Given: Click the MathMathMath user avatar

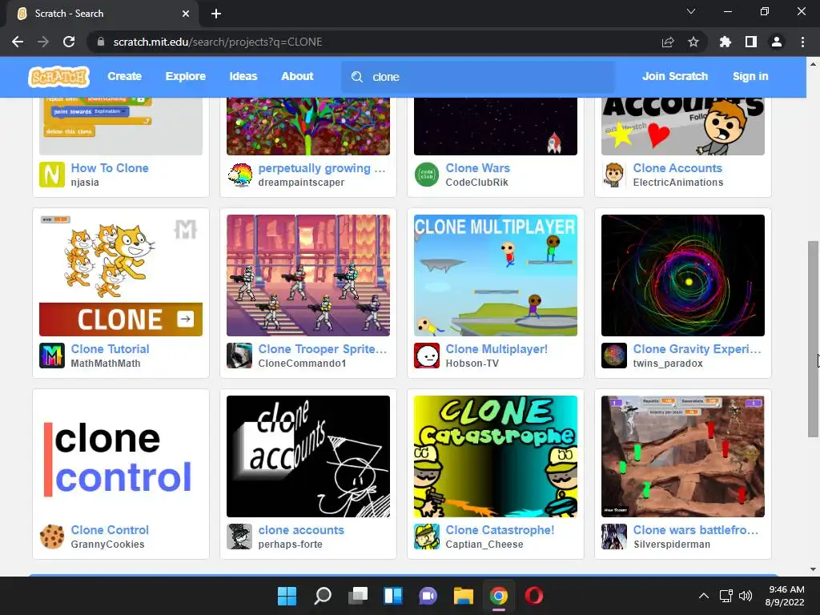Looking at the screenshot, I should click(52, 356).
